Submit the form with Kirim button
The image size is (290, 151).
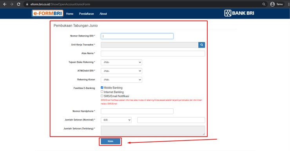[x=111, y=141]
